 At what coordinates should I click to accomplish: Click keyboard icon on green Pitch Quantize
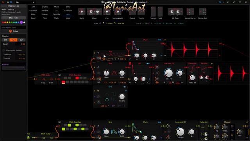point(59,122)
